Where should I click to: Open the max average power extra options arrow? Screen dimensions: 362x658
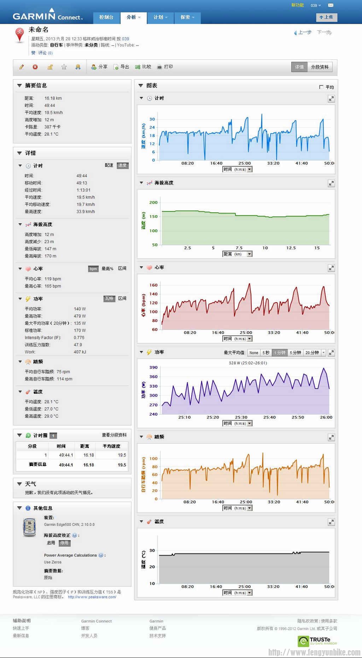tap(323, 353)
